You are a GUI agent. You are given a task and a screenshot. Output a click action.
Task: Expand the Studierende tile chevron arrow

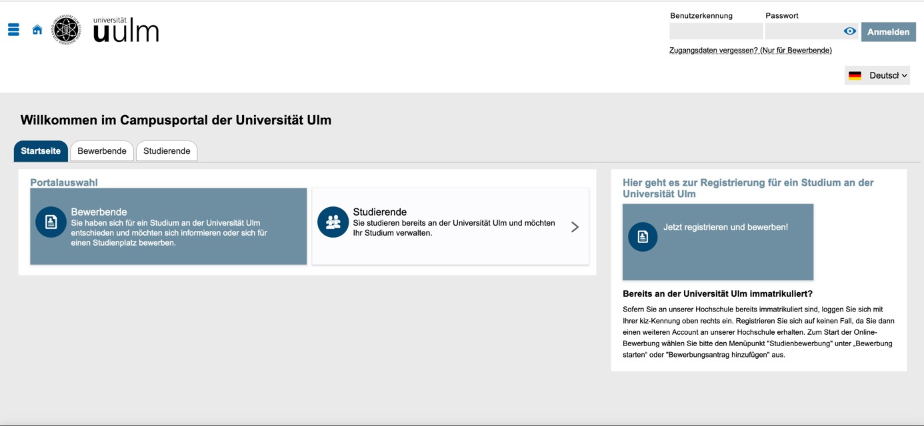[x=575, y=227]
